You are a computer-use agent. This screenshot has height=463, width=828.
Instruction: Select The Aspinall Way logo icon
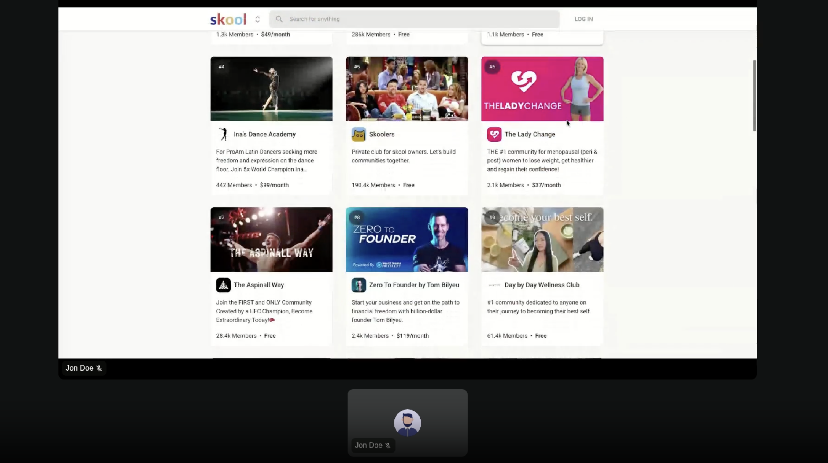pyautogui.click(x=223, y=285)
